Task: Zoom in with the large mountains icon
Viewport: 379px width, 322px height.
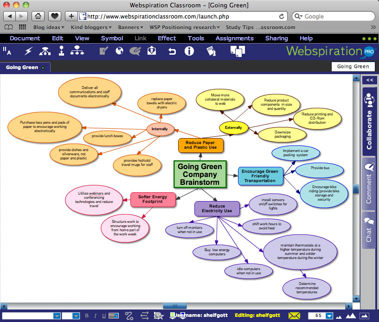Action: point(351,316)
